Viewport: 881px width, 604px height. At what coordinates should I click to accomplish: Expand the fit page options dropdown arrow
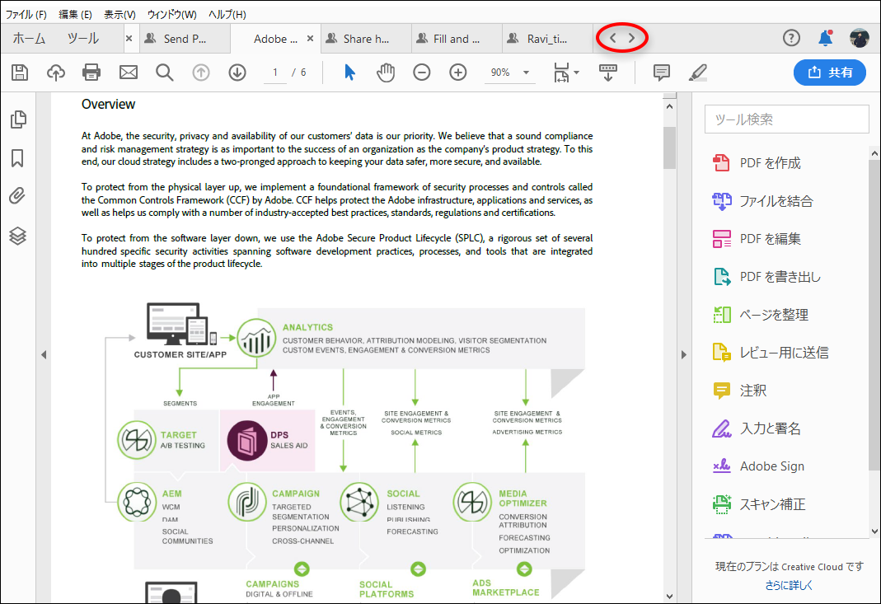pos(576,73)
